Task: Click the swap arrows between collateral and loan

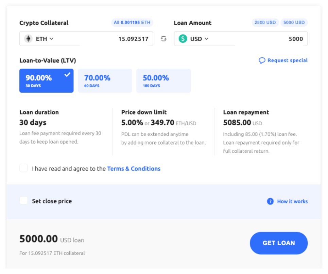Action: click(x=163, y=39)
